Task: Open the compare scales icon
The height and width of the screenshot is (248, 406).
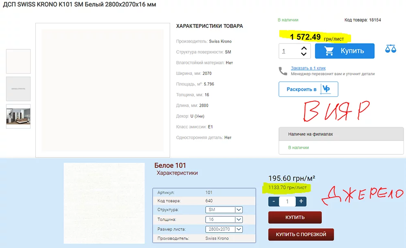Action: [391, 49]
